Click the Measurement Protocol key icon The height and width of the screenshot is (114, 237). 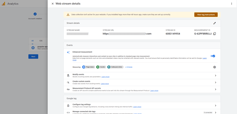tap(68, 89)
